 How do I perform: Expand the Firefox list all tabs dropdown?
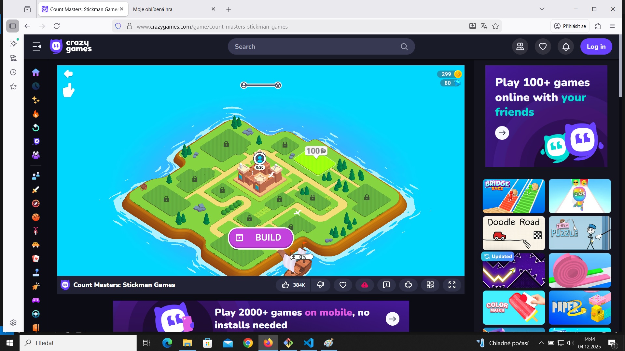tap(542, 9)
